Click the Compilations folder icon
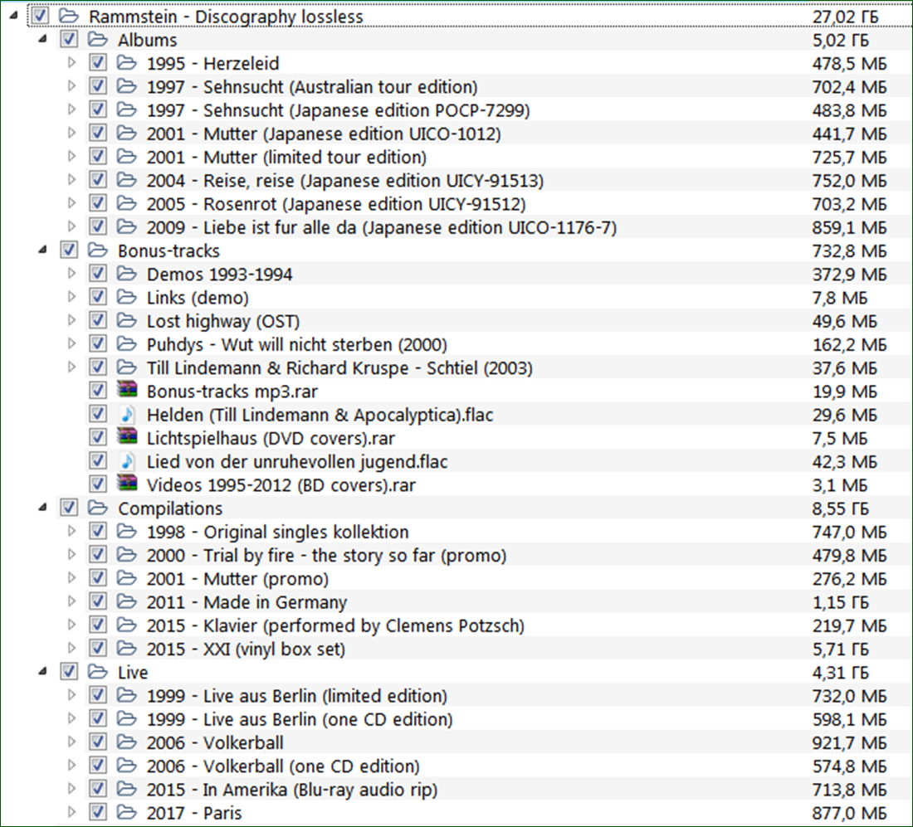Image resolution: width=913 pixels, height=827 pixels. [x=98, y=508]
